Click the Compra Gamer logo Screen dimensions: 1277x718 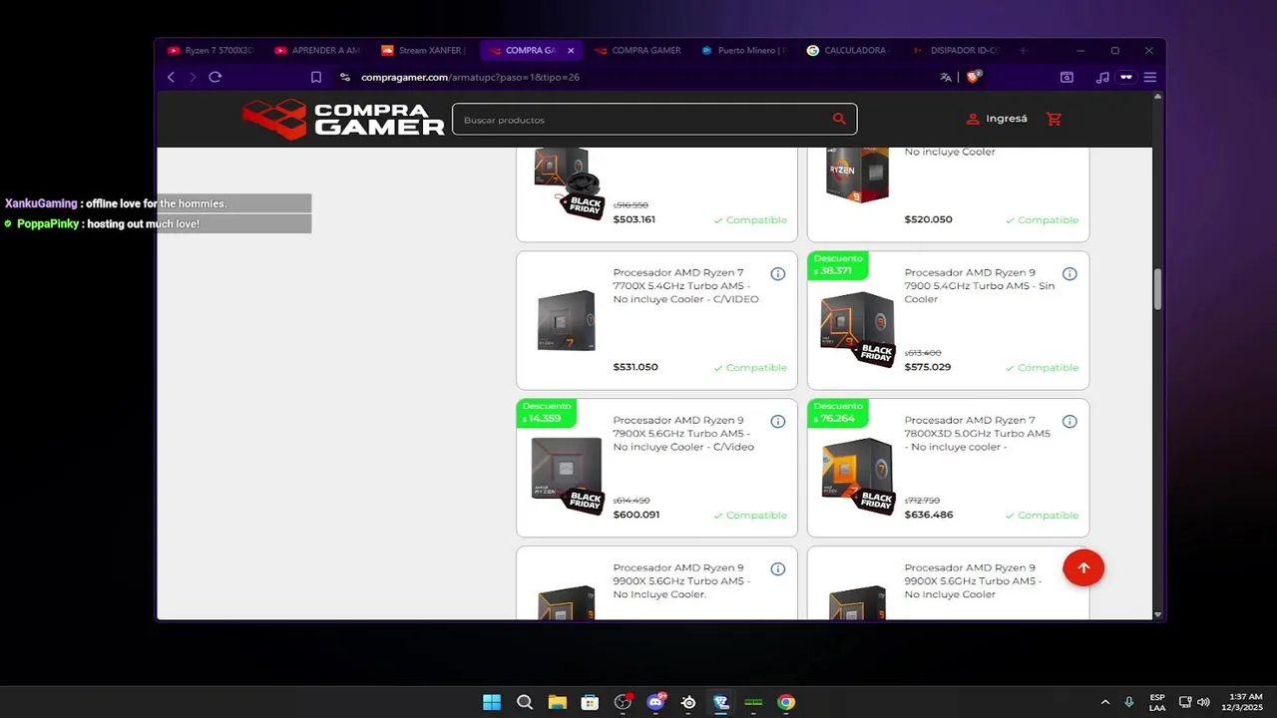(343, 119)
